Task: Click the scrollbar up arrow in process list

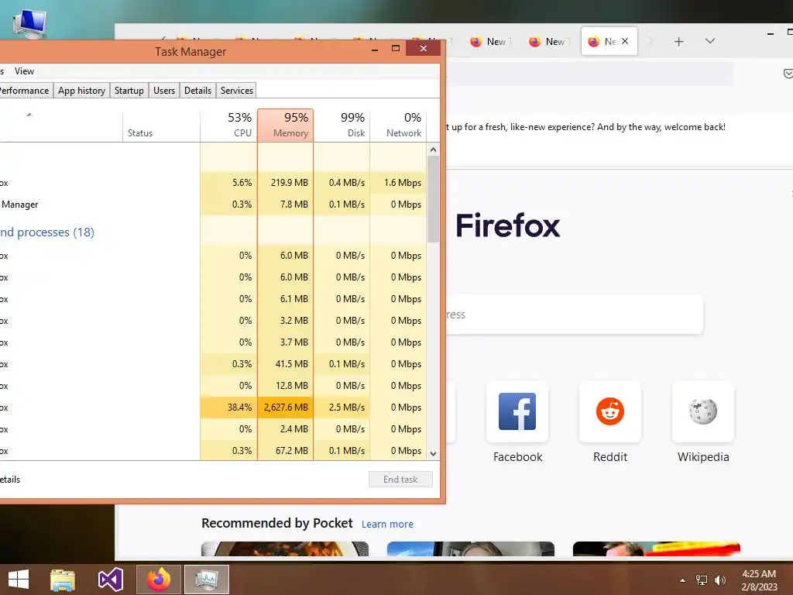Action: click(x=433, y=150)
